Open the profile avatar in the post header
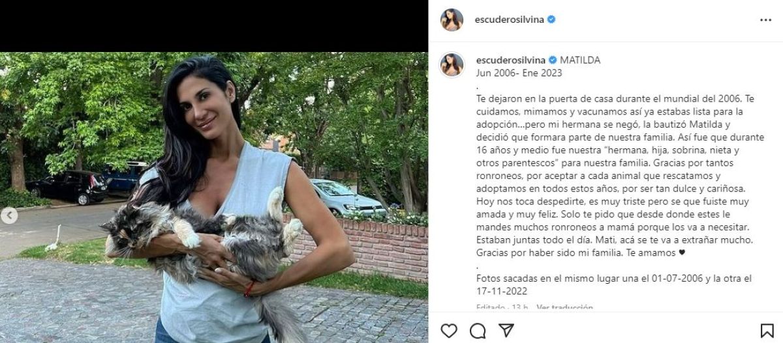783x343 pixels. (x=452, y=20)
